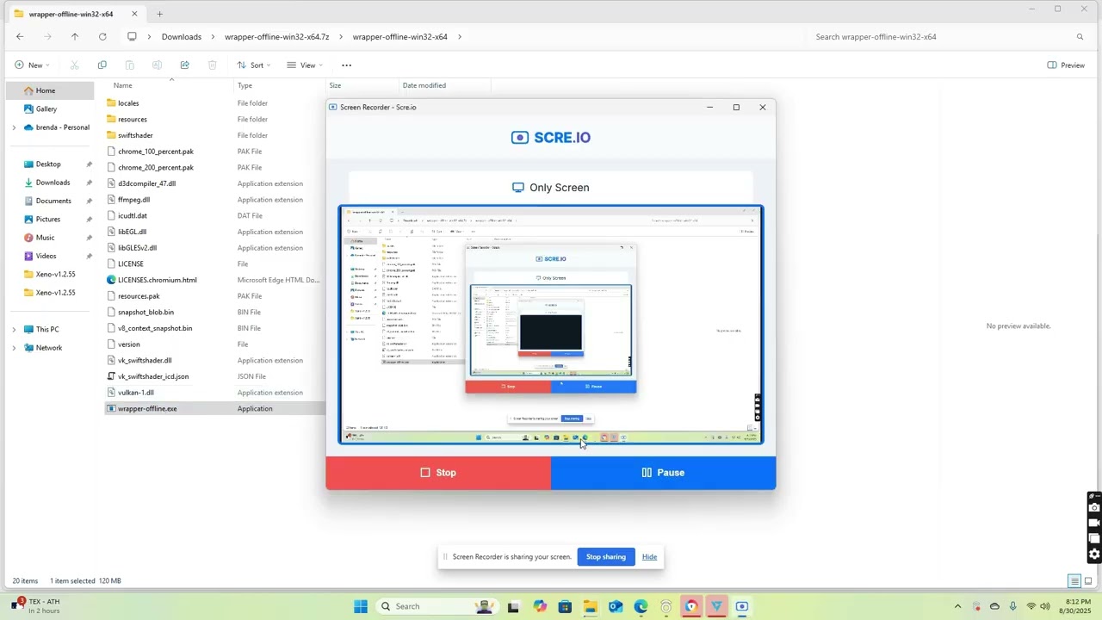Click the Stop sharing button
Viewport: 1102px width, 620px height.
(x=606, y=557)
